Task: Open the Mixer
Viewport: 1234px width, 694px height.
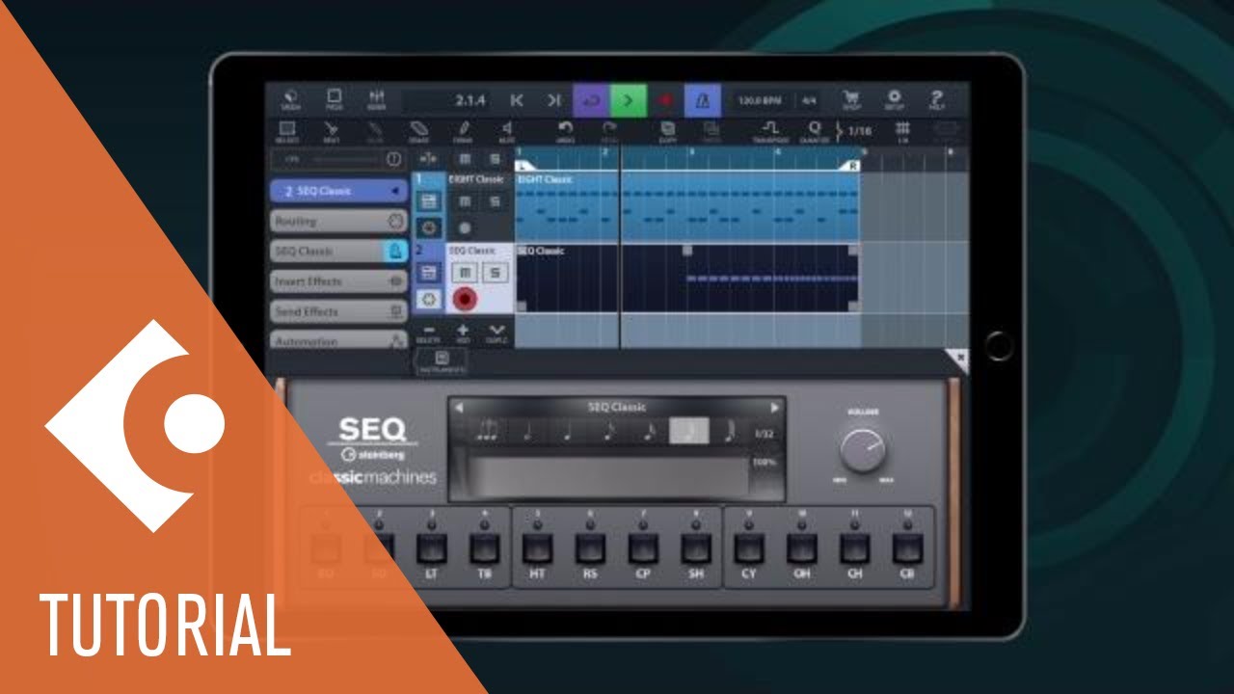Action: pos(376,100)
